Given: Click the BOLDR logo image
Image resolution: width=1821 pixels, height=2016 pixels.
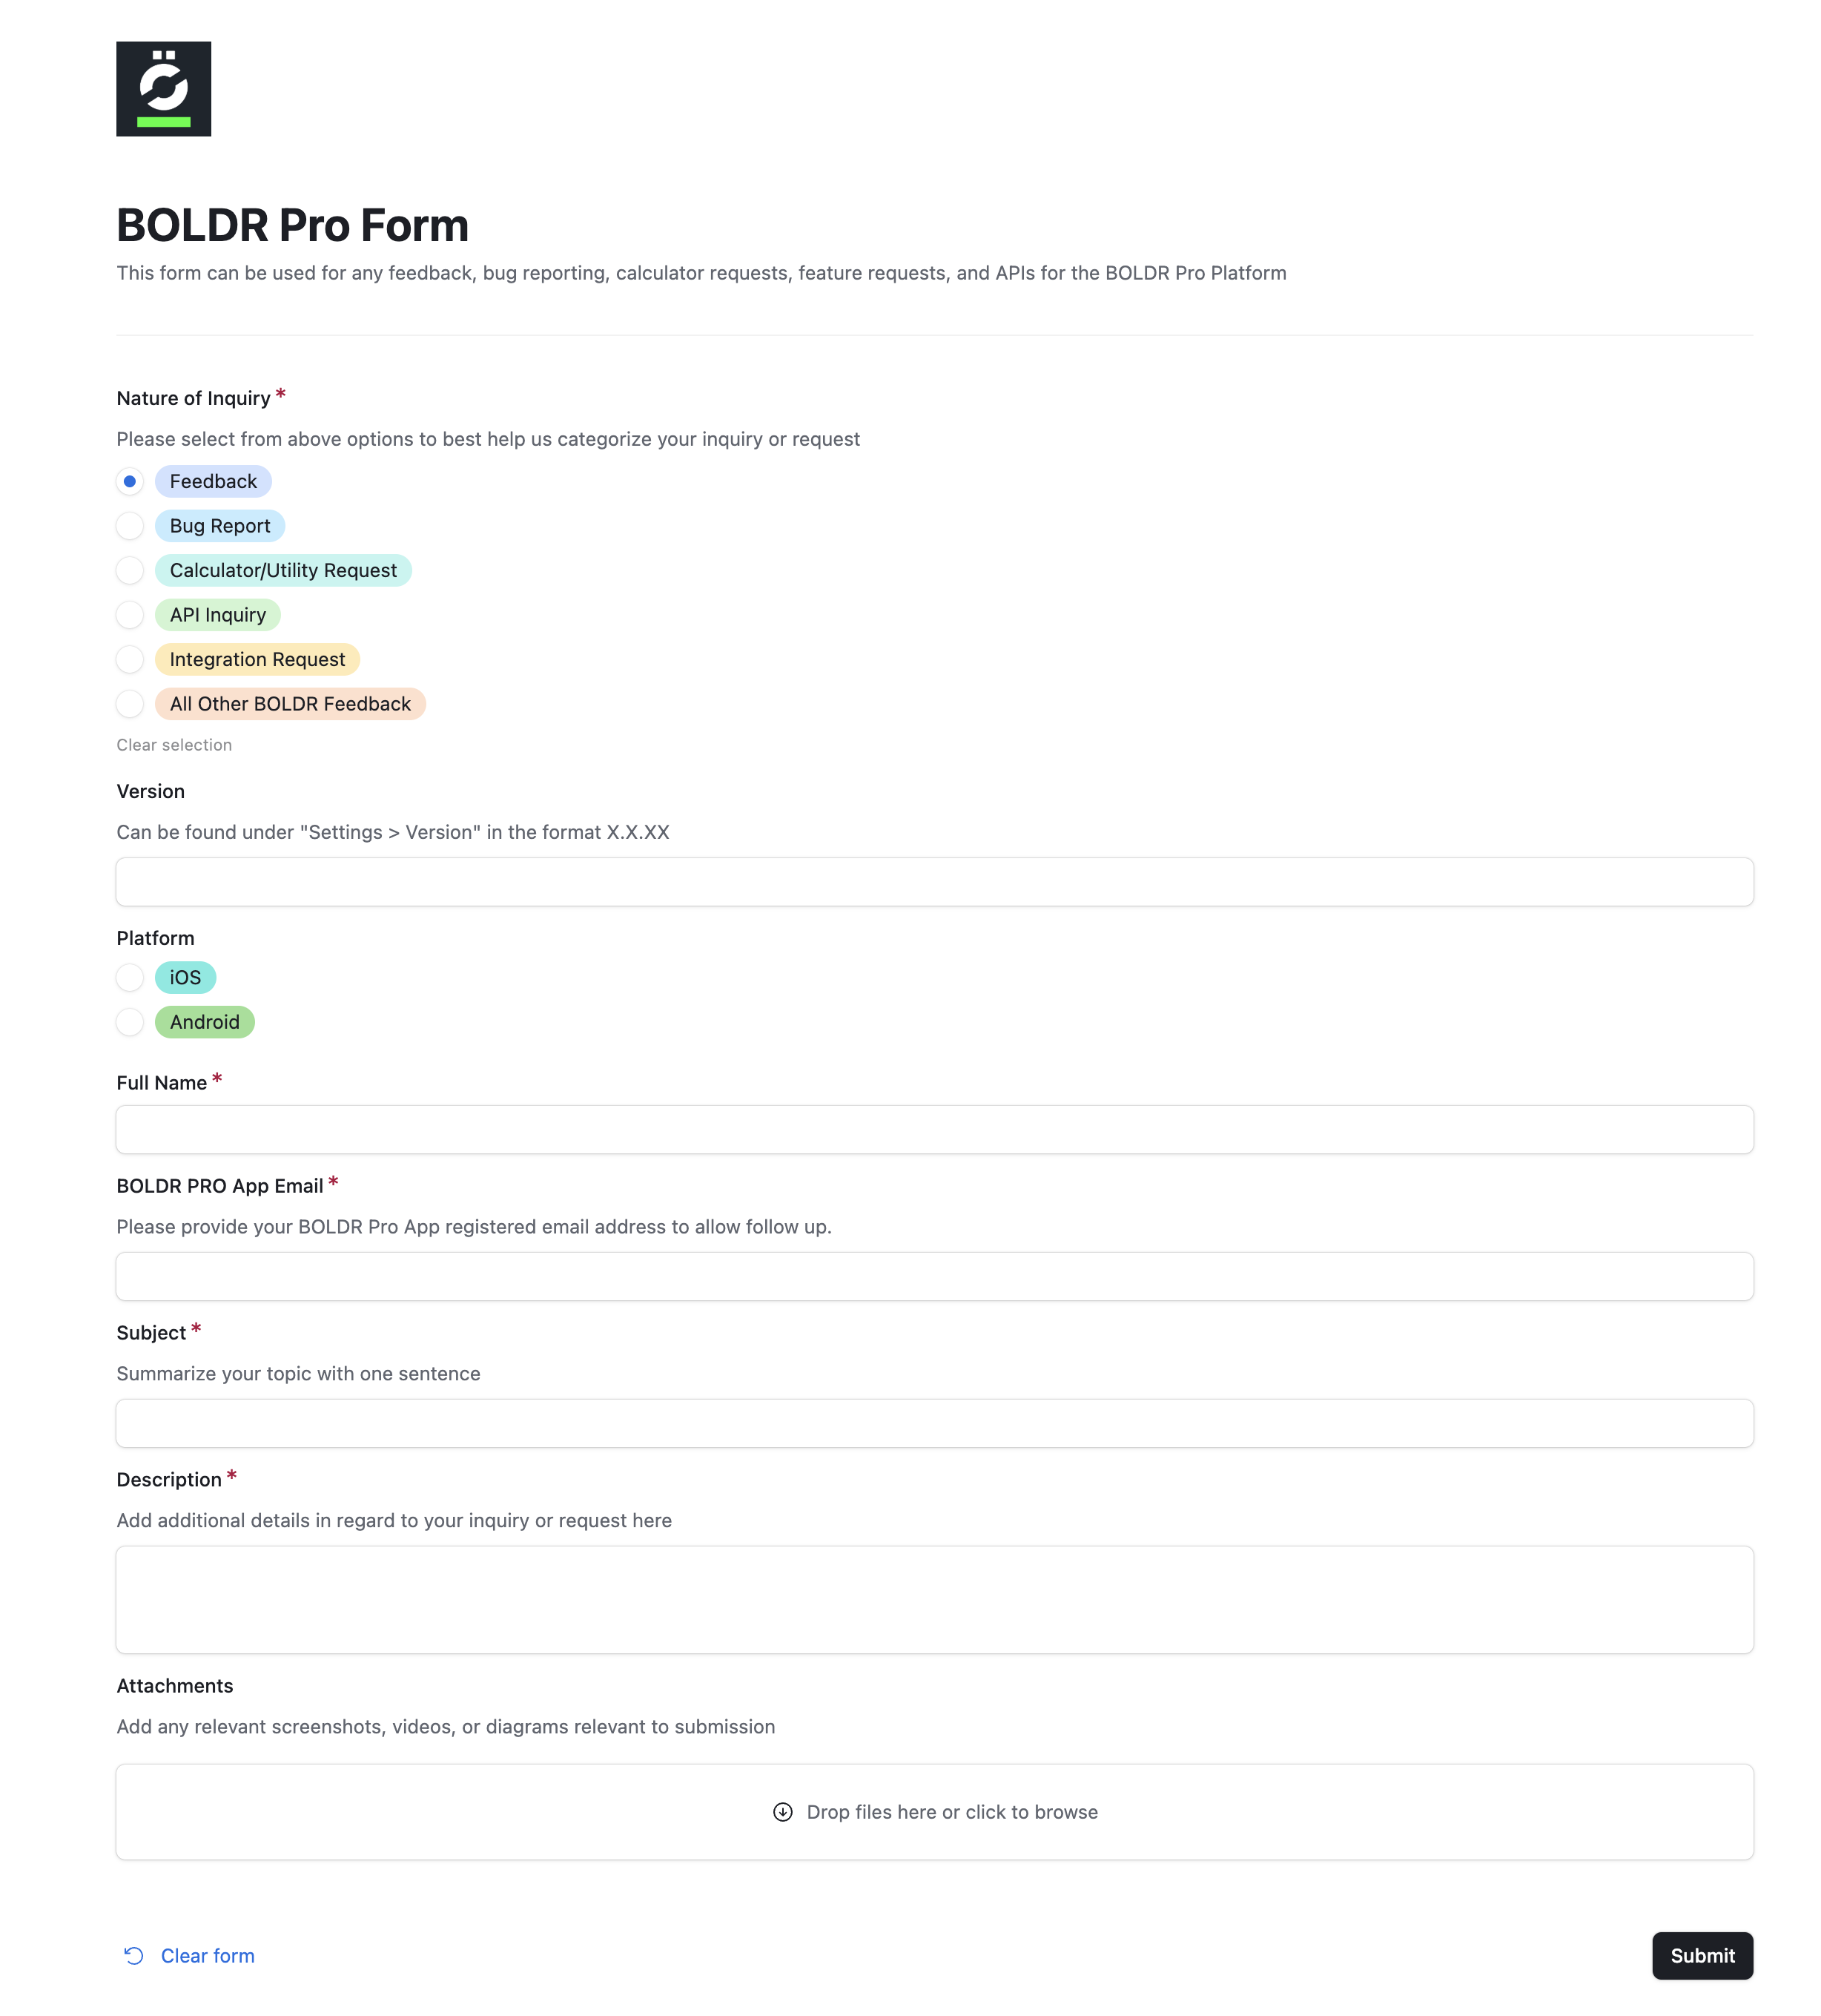Looking at the screenshot, I should tap(163, 89).
